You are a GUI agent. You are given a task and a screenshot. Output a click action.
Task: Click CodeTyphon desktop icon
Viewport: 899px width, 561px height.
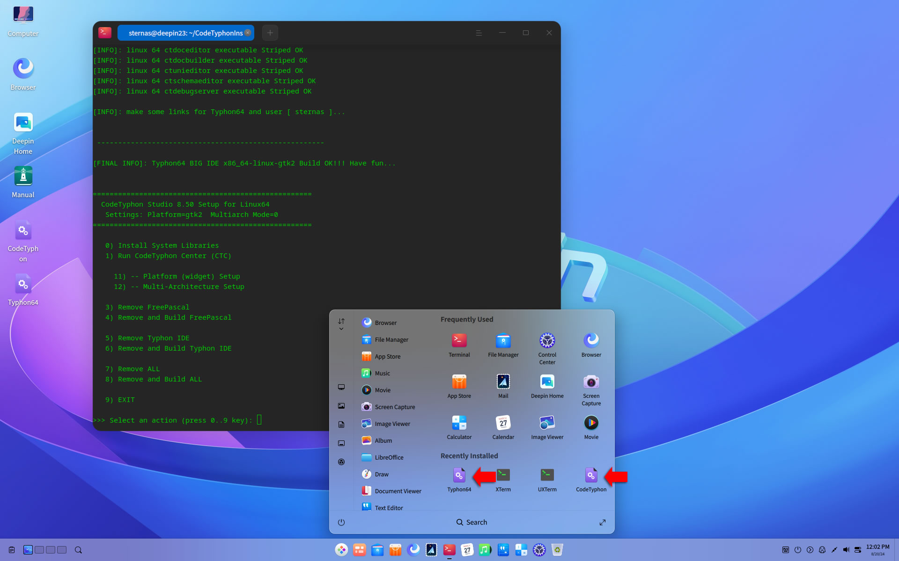click(x=23, y=241)
